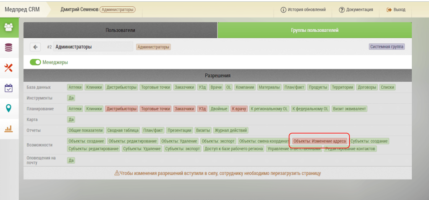Viewport: 429px width, 200px height.
Task: Open the map pin sidebar icon
Action: (8, 108)
